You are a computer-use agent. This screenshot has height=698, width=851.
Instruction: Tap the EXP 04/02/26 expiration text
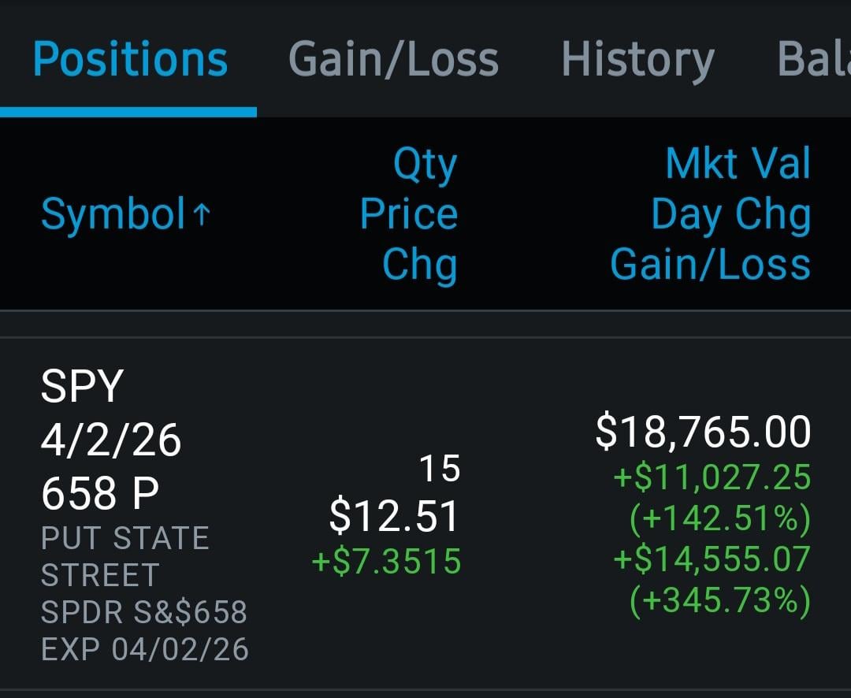(144, 649)
